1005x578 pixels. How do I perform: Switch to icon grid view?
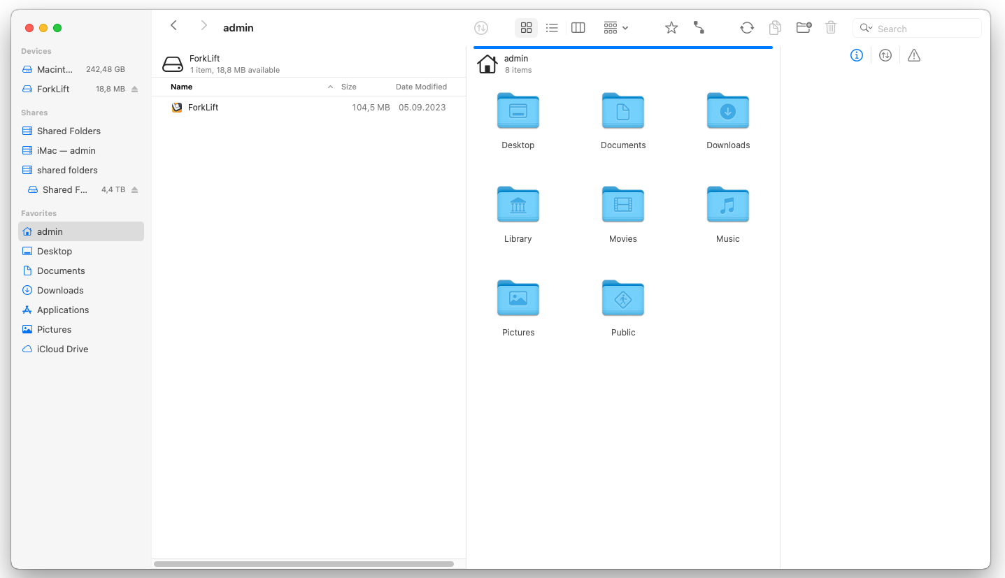527,28
